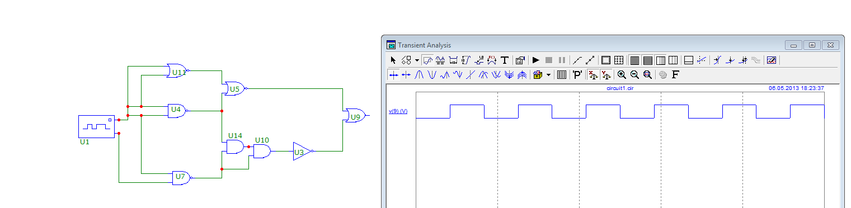Image resolution: width=851 pixels, height=208 pixels.
Task: Click the slope cursor arrow icon
Action: click(718, 60)
